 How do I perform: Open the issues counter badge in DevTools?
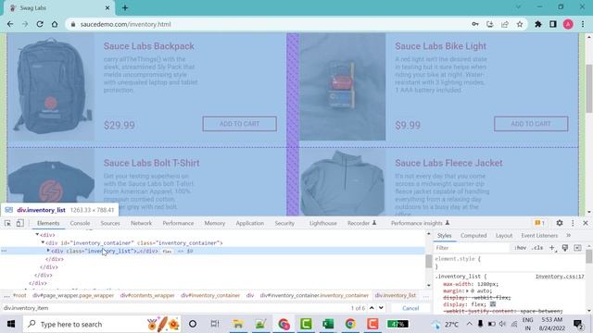pyautogui.click(x=539, y=223)
